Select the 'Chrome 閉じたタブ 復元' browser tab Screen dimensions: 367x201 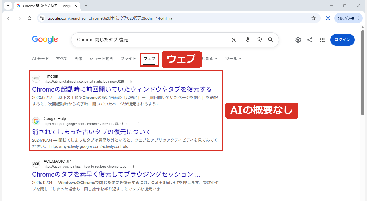pyautogui.click(x=46, y=6)
